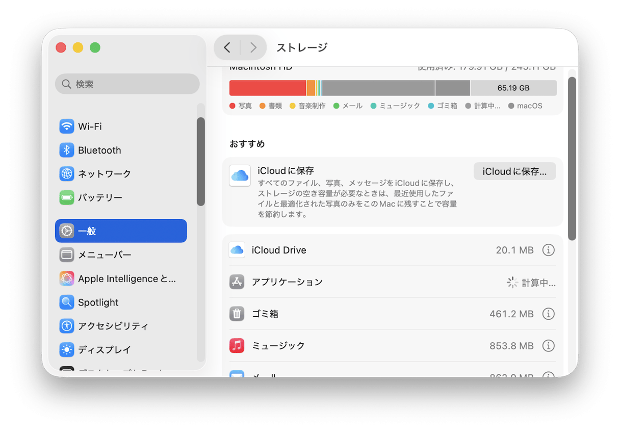The height and width of the screenshot is (432, 620).
Task: Select the Bluetooth icon
Action: coord(67,150)
